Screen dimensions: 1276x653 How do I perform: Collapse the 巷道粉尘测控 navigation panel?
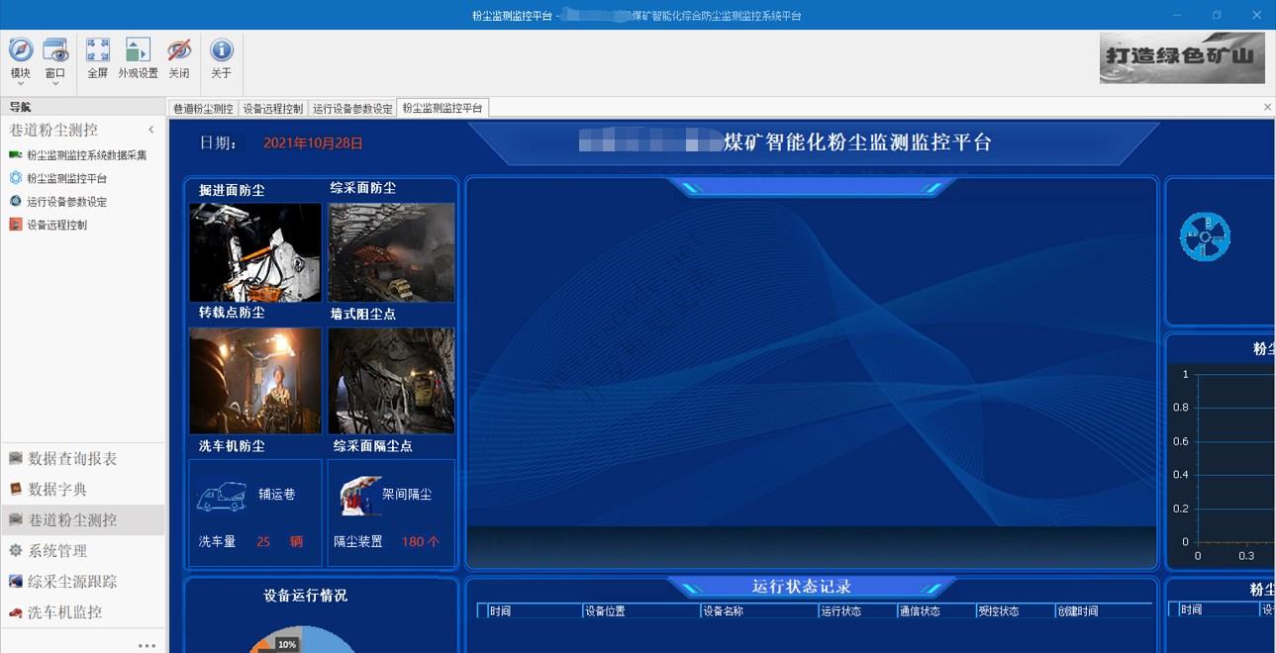click(150, 130)
